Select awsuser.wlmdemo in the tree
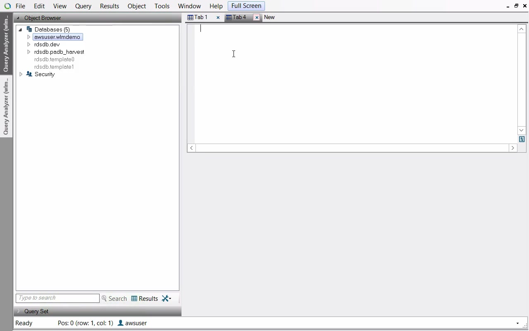The width and height of the screenshot is (529, 331). (57, 37)
